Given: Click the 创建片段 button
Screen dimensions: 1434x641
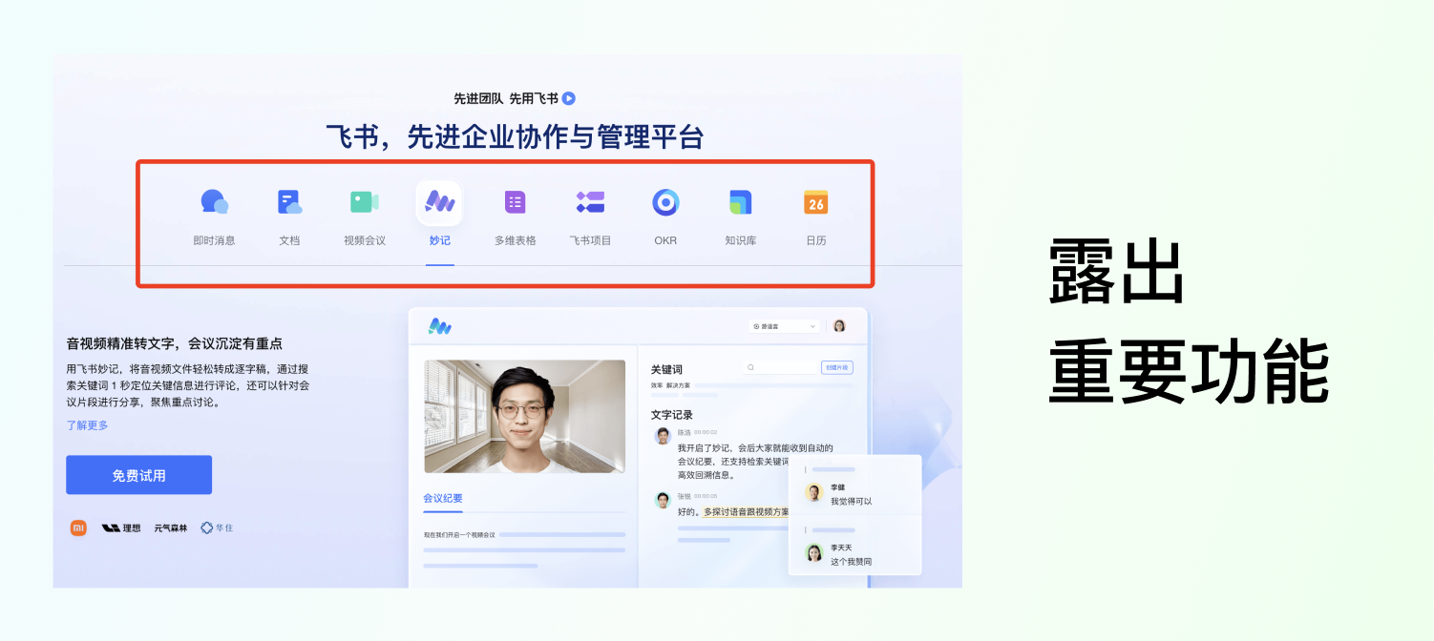Looking at the screenshot, I should pyautogui.click(x=835, y=367).
